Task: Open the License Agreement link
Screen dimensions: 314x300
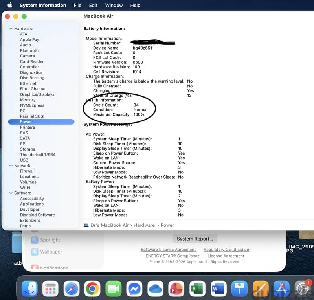Action: coord(226,256)
